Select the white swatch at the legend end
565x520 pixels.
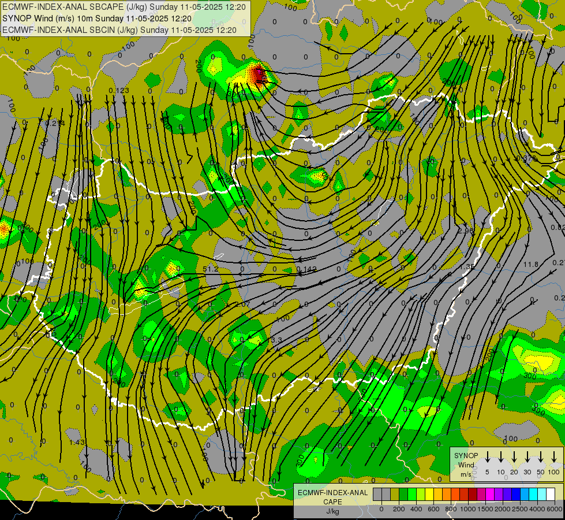551,495
